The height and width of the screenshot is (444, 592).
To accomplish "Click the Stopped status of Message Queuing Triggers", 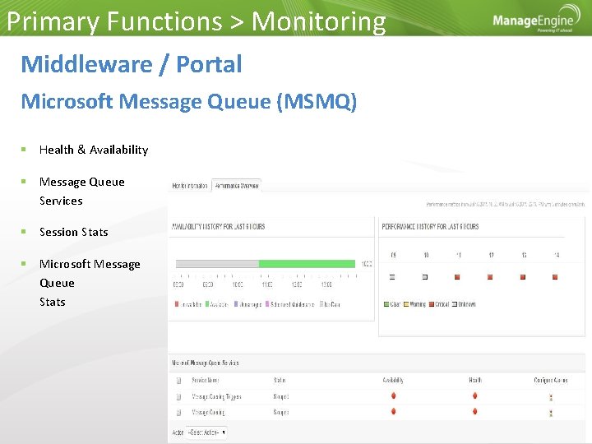I will (281, 396).
